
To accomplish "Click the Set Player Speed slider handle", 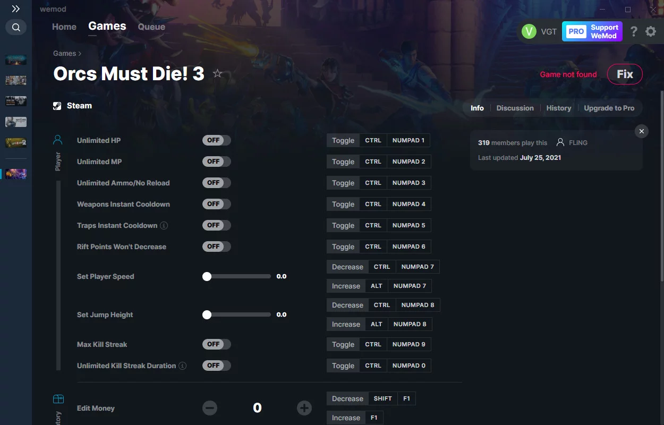I will point(207,276).
